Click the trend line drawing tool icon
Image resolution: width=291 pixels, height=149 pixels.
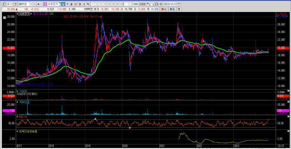click(x=152, y=4)
